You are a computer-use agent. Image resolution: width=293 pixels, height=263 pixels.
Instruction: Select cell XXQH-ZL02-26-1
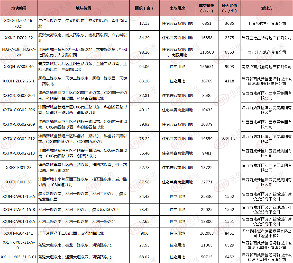coord(19,81)
